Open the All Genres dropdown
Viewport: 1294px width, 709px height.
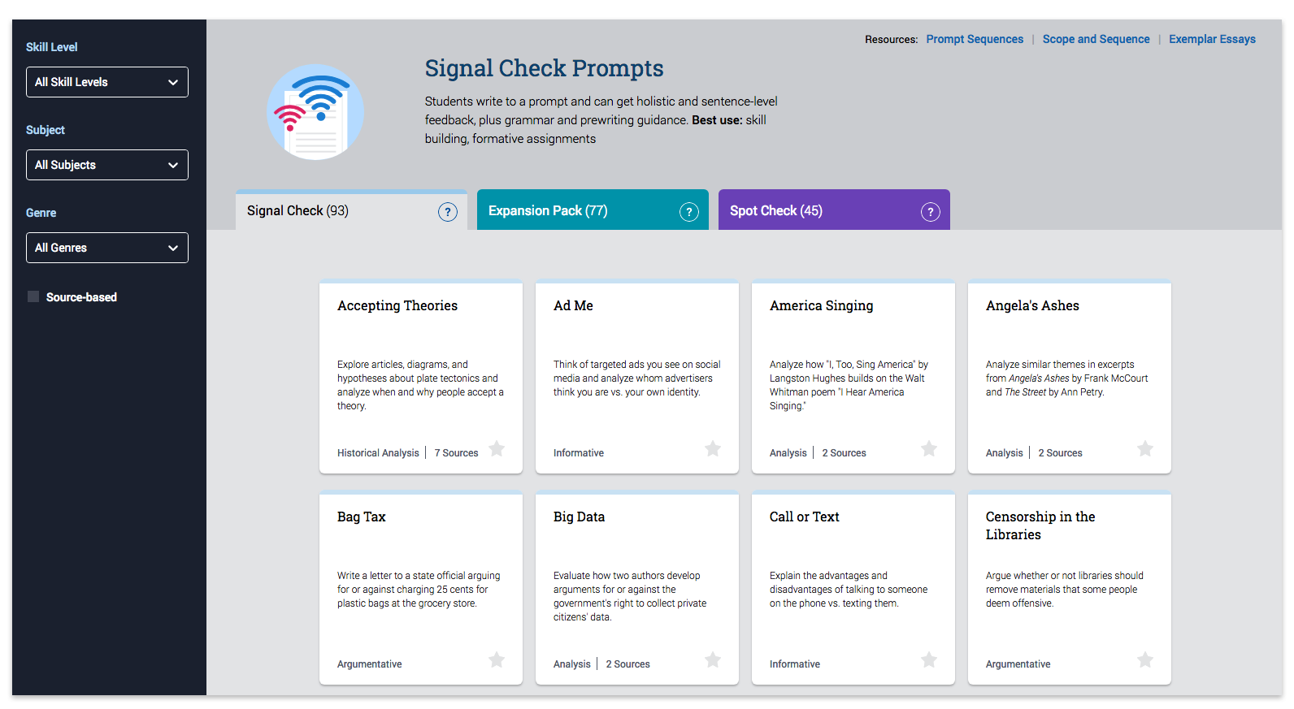pos(107,248)
